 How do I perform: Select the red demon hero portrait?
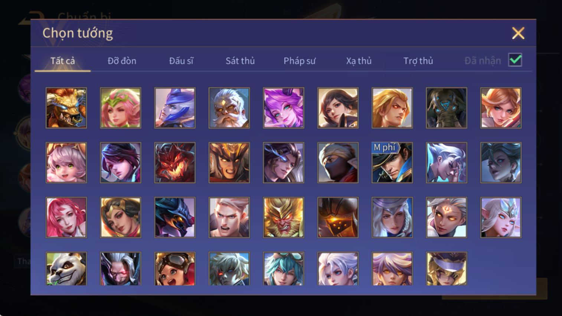point(175,163)
